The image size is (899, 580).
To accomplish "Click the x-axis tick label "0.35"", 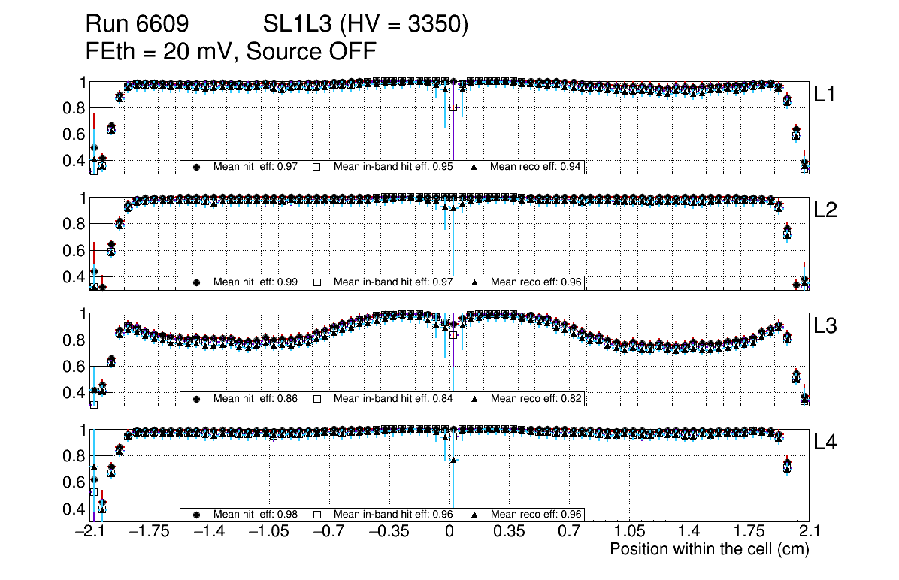I will pos(509,532).
